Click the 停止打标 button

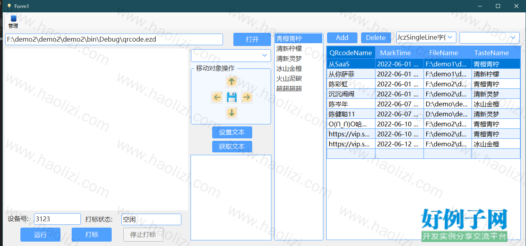point(143,234)
